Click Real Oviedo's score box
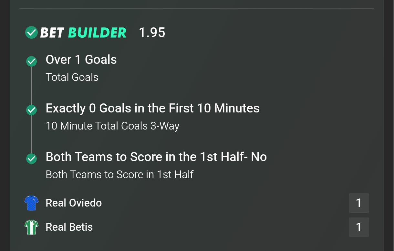394x251 pixels. coord(358,203)
